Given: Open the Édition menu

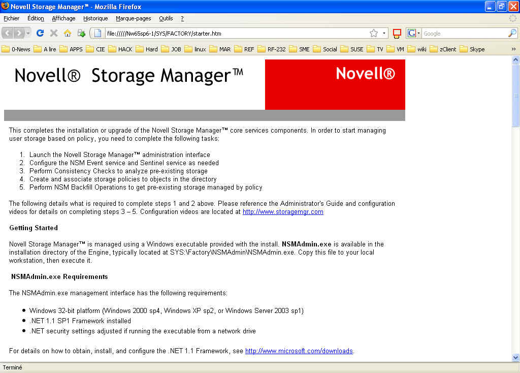Looking at the screenshot, I should coord(36,19).
